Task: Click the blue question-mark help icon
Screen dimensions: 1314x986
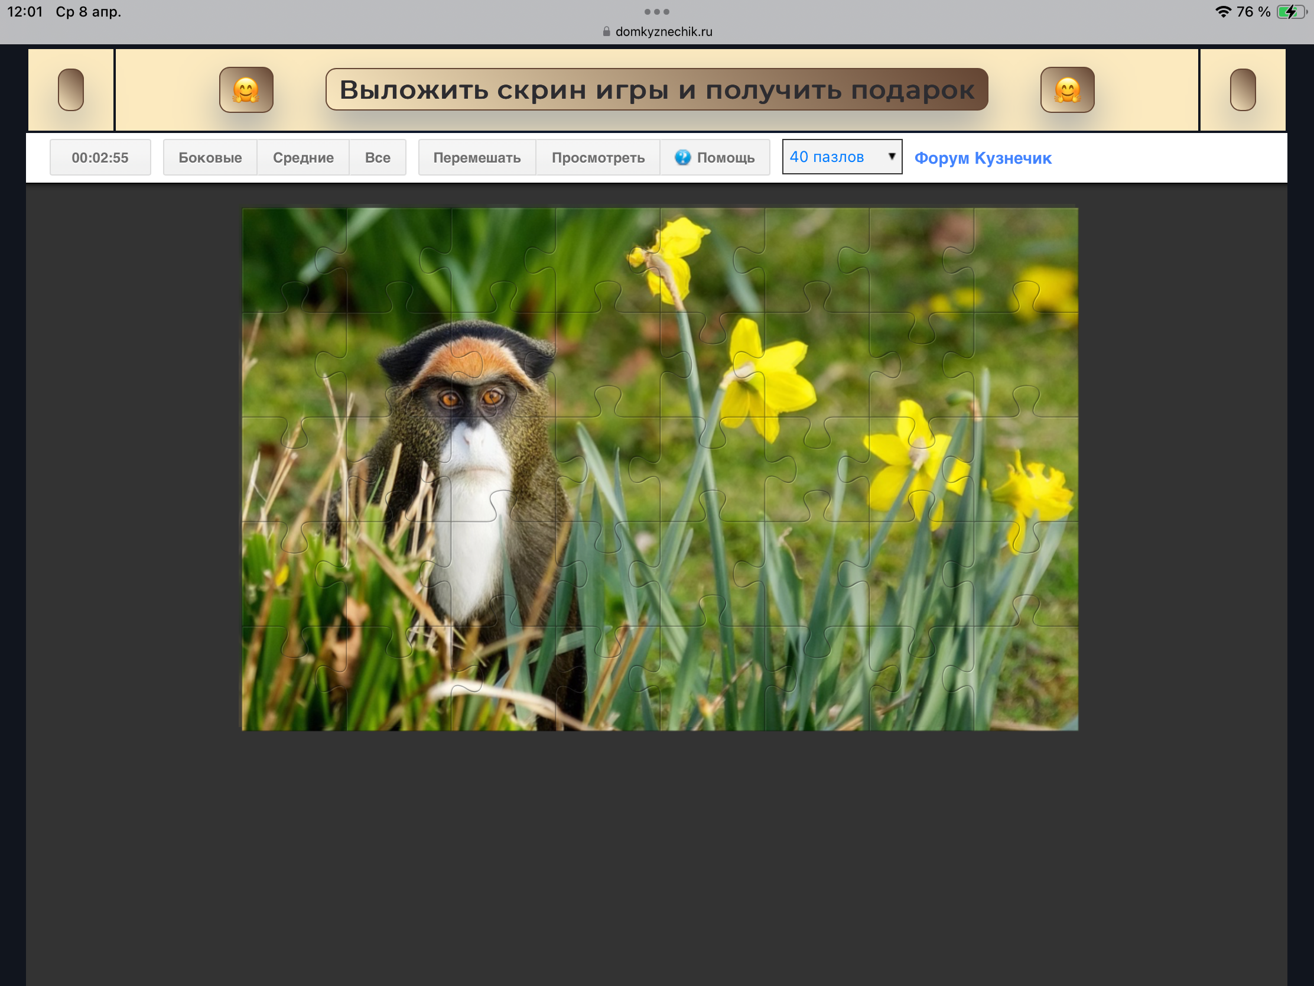Action: (x=682, y=157)
